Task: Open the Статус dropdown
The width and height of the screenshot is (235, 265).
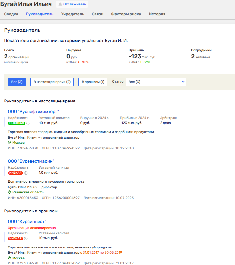Action: [x=156, y=82]
